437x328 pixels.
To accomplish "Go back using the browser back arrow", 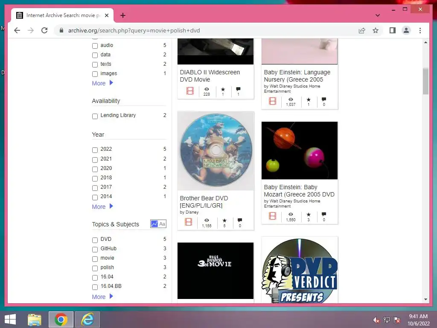I will point(17,30).
